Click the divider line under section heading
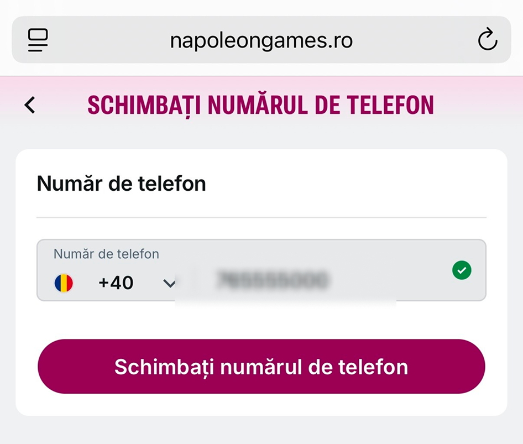The height and width of the screenshot is (444, 523). tap(261, 217)
